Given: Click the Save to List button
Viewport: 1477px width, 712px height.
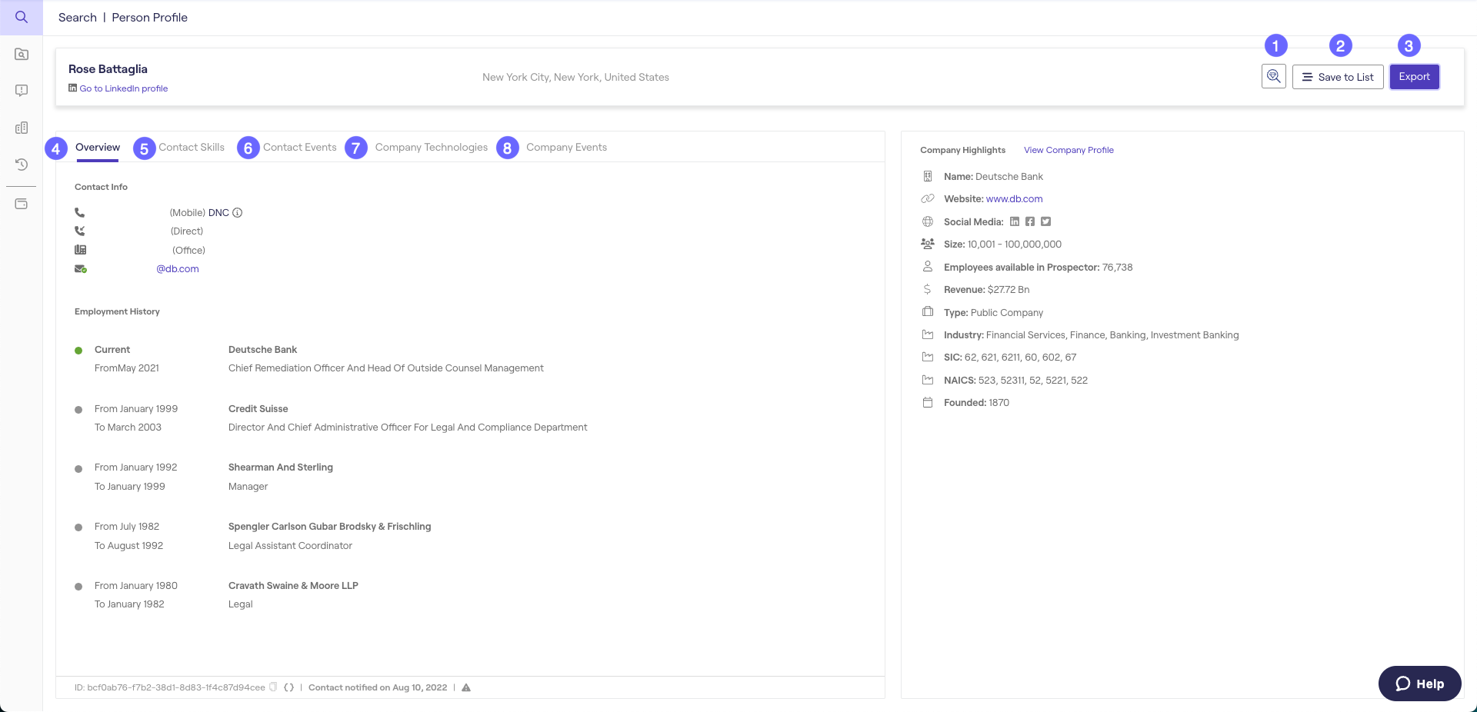Looking at the screenshot, I should (1338, 77).
